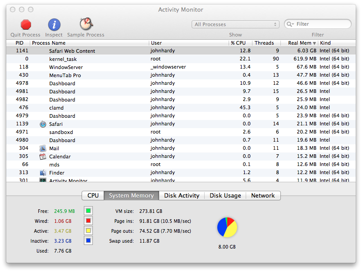Click the Used 7.76 GB value
The height and width of the screenshot is (272, 362).
pyautogui.click(x=63, y=251)
